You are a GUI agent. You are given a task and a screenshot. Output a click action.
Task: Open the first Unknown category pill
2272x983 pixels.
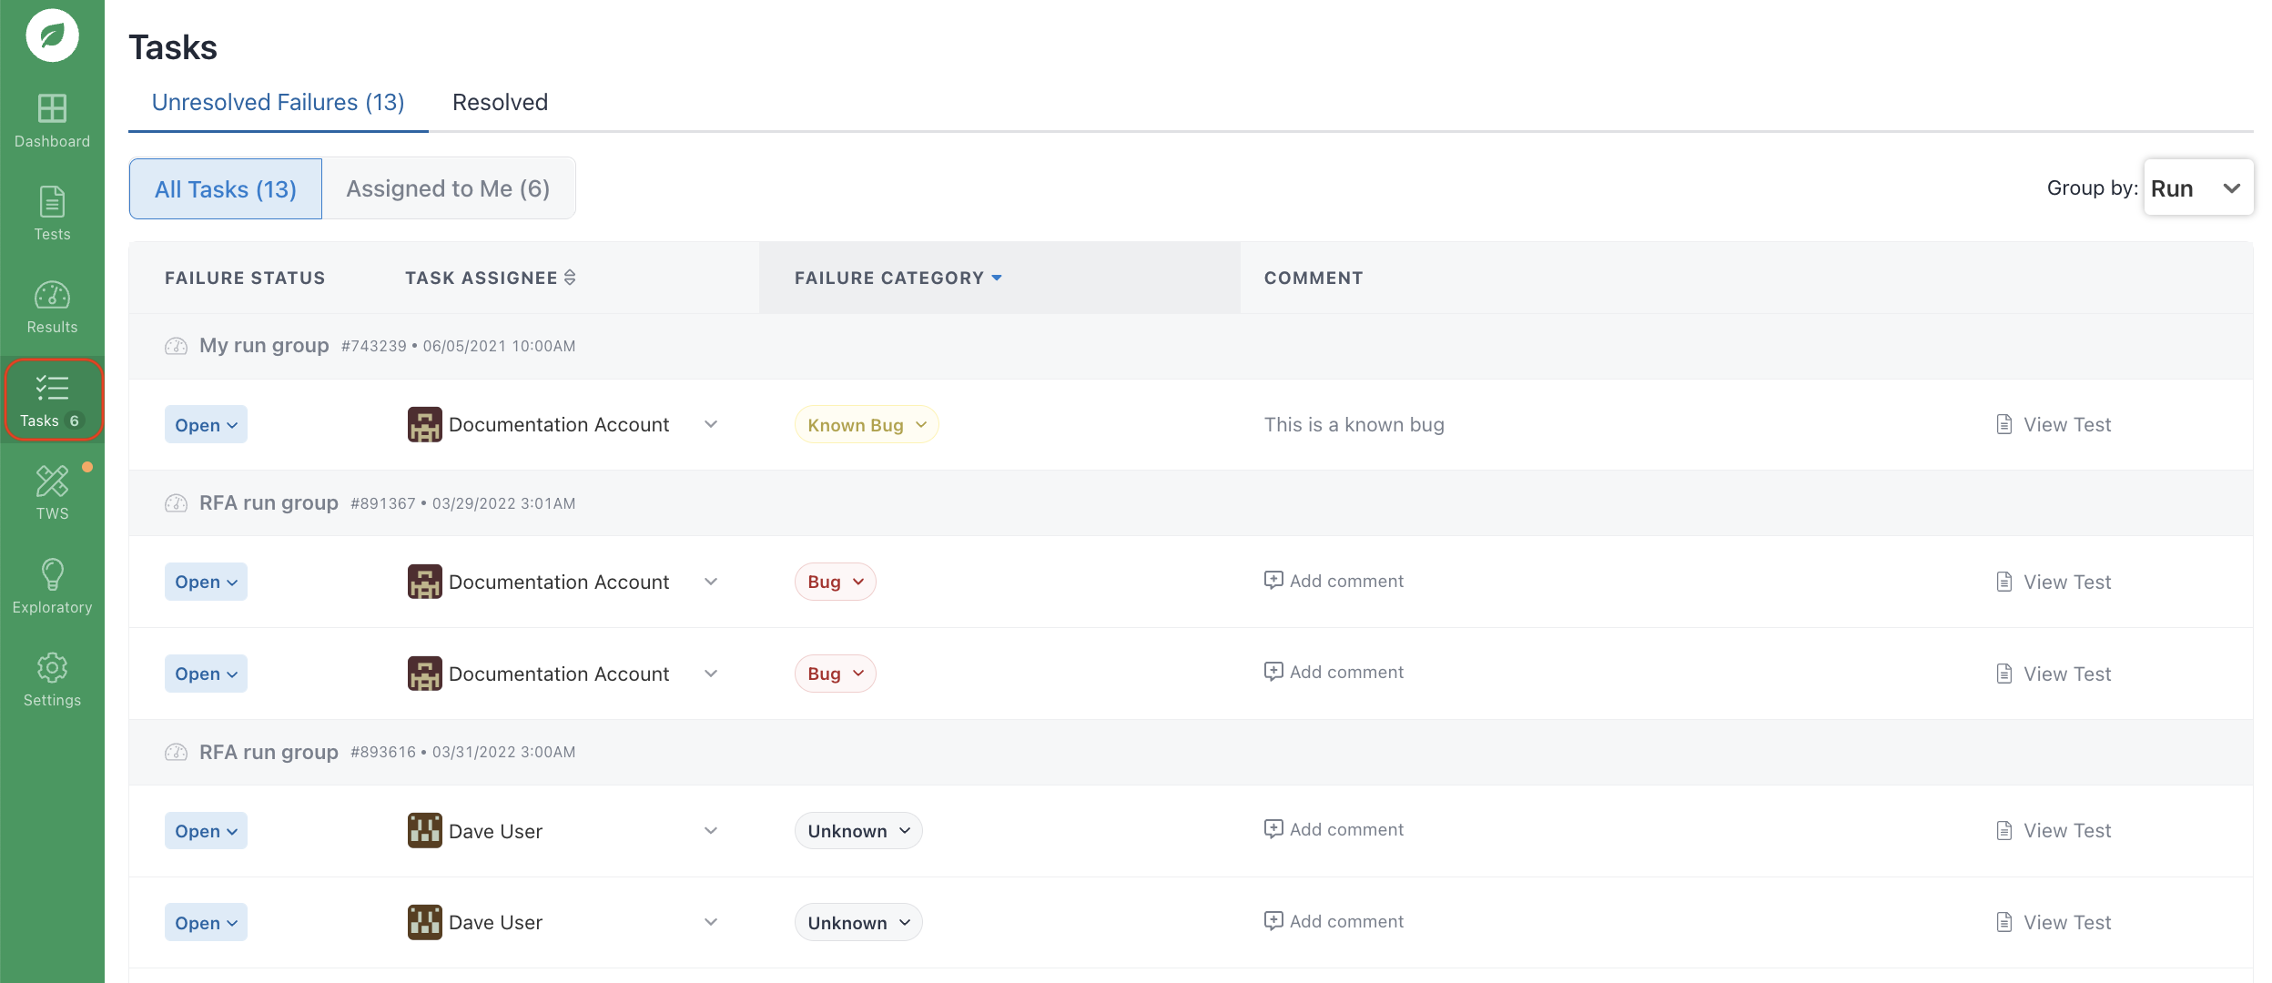click(x=857, y=831)
